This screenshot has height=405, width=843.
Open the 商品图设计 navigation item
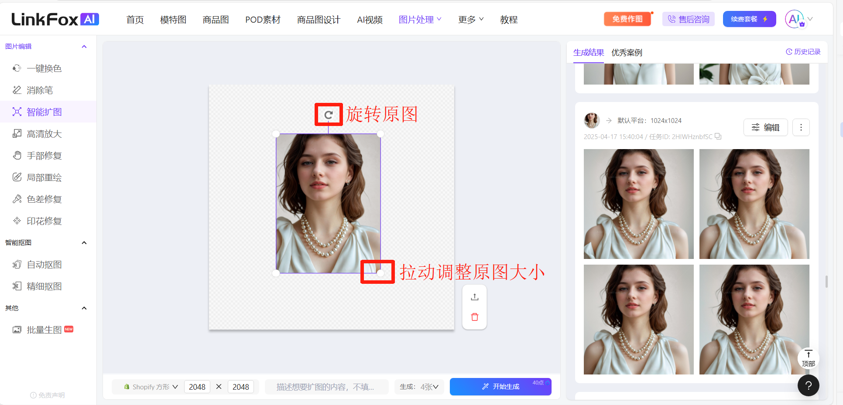[x=319, y=20]
